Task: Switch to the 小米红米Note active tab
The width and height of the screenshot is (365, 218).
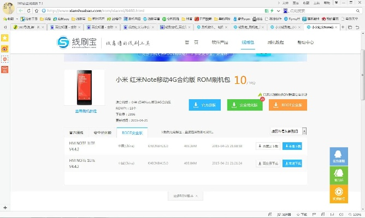Action: point(322,27)
